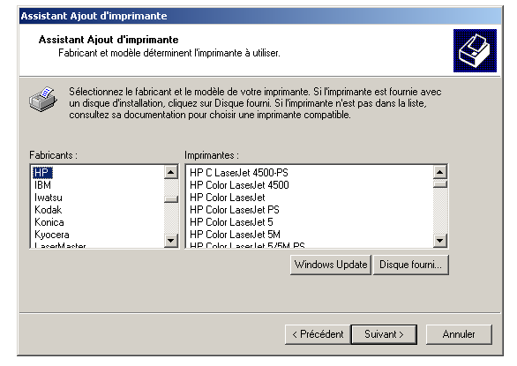The image size is (517, 366).
Task: Select HP Color LaserJet 5M printer
Action: (235, 235)
